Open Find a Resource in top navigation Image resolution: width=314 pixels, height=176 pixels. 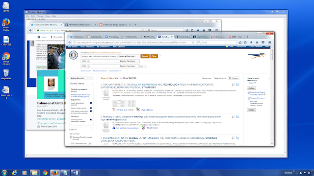coord(87,46)
